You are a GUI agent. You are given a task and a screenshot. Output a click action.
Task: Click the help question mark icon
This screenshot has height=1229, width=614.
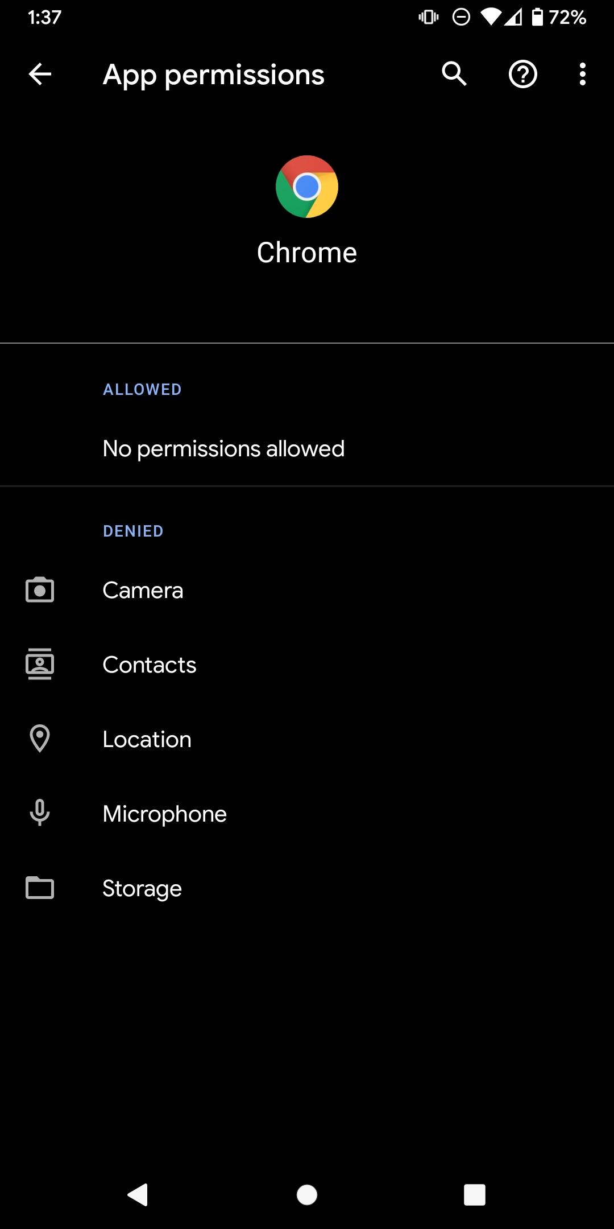pyautogui.click(x=522, y=75)
